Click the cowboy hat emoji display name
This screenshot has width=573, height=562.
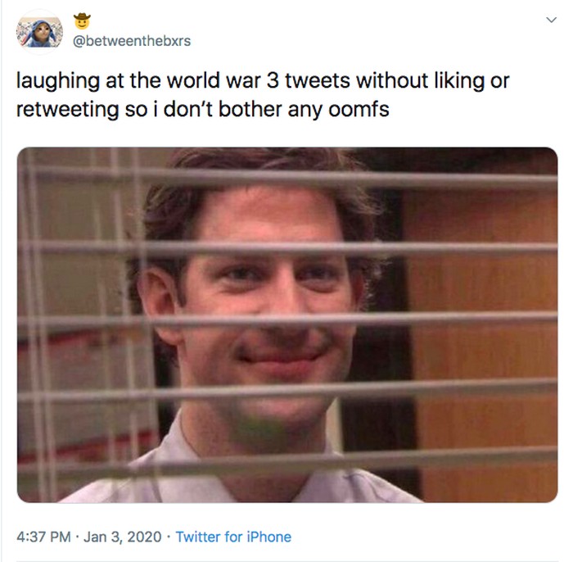click(82, 21)
